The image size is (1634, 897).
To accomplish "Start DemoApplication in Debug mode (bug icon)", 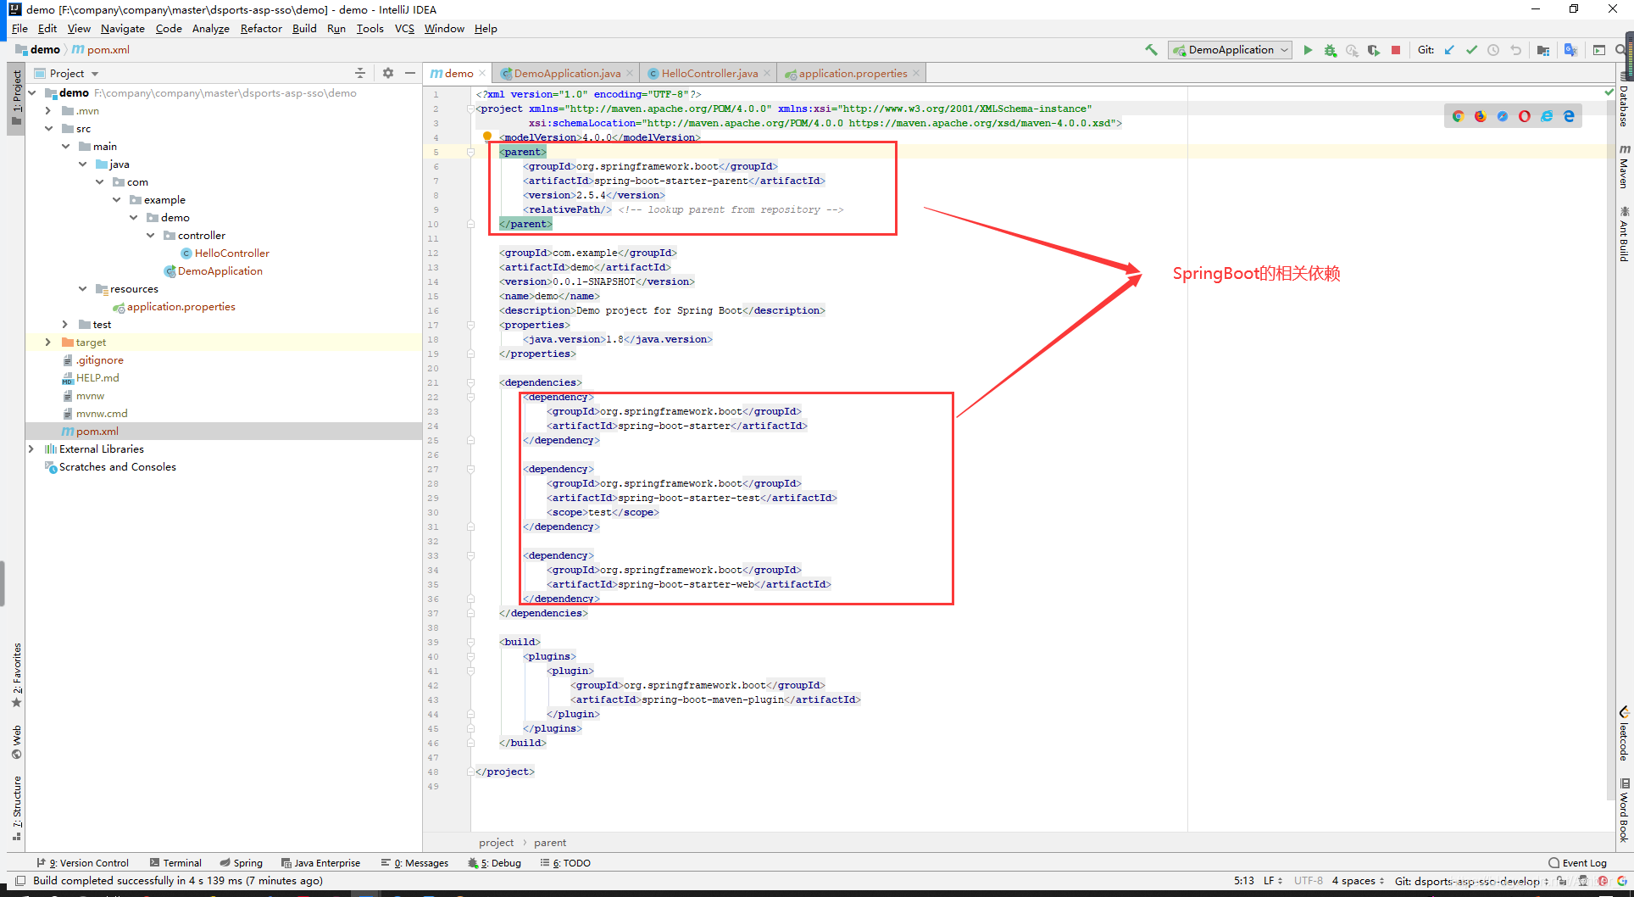I will click(1331, 50).
